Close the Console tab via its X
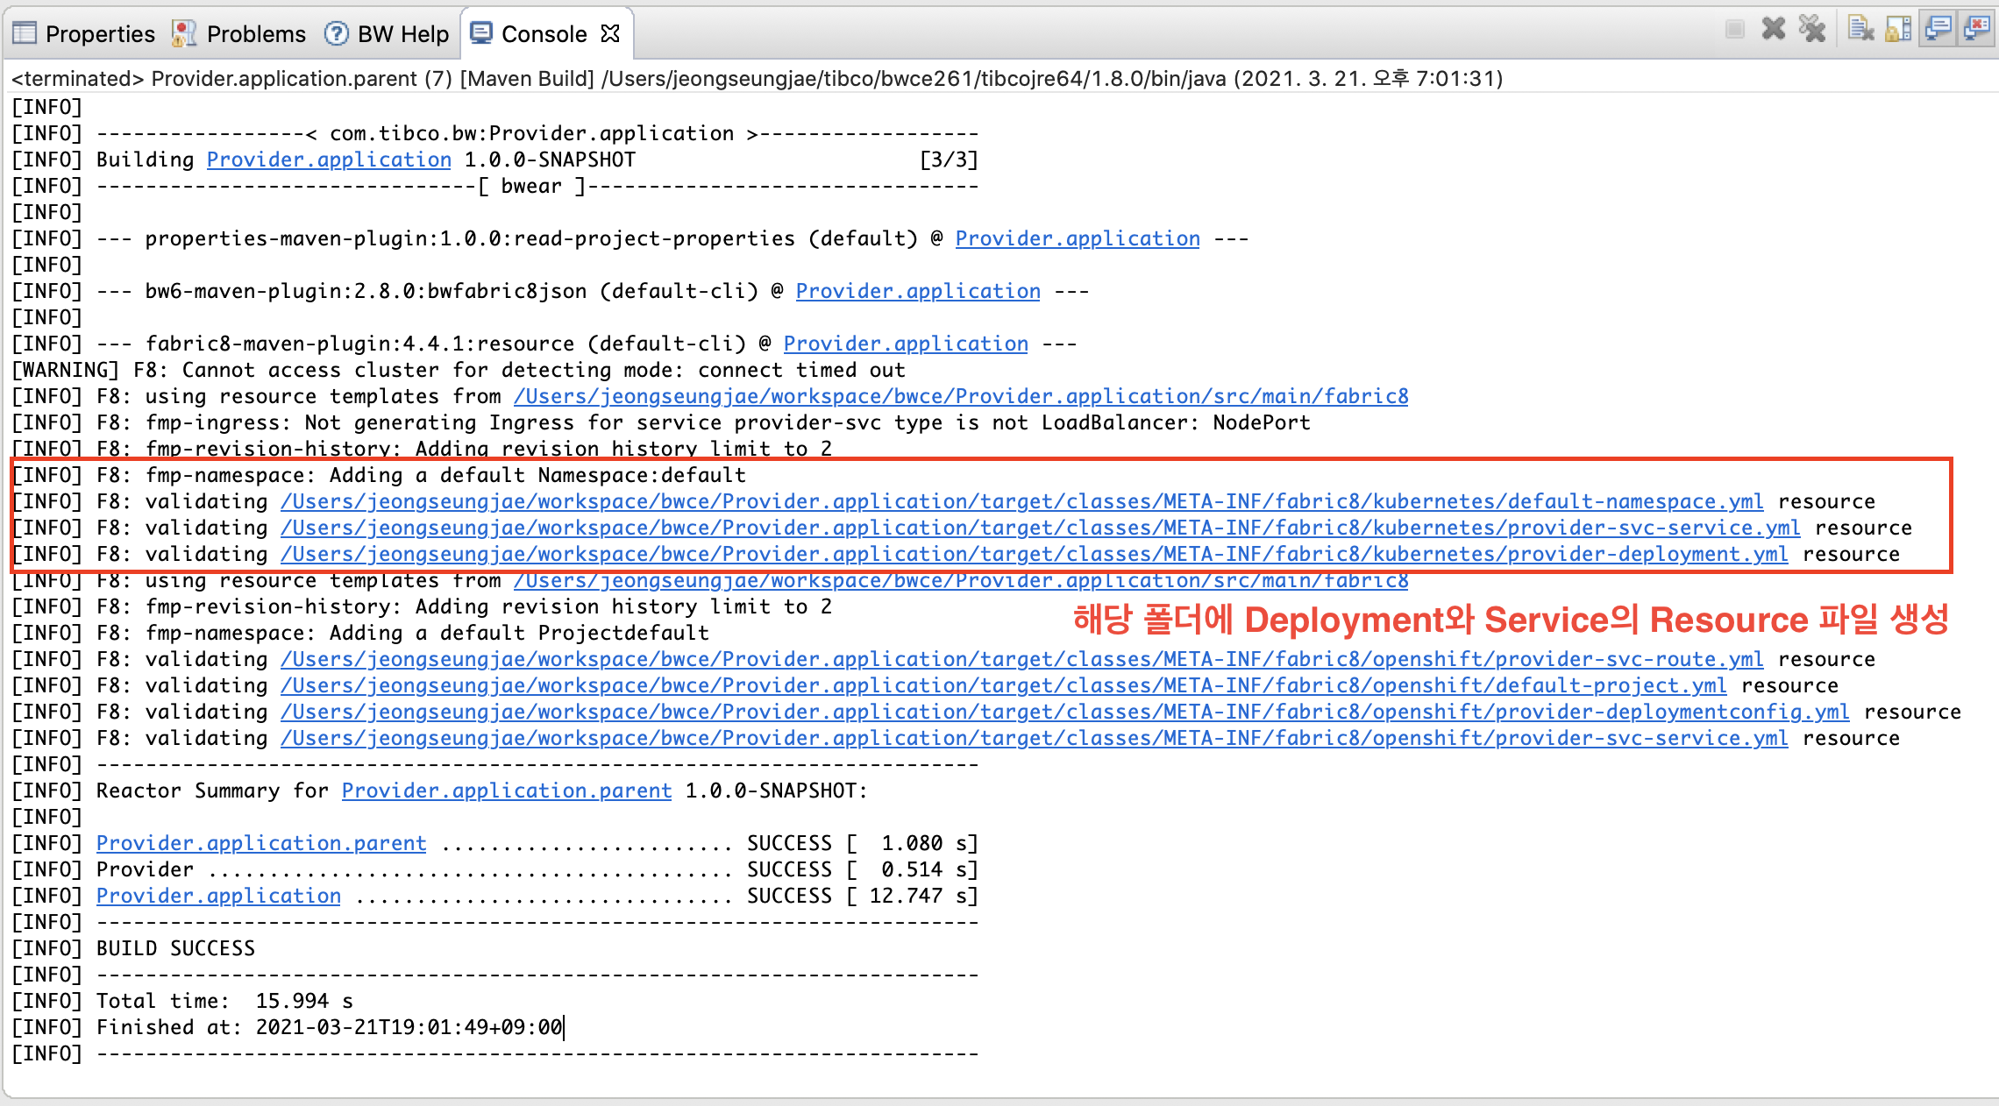1999x1106 pixels. [610, 33]
